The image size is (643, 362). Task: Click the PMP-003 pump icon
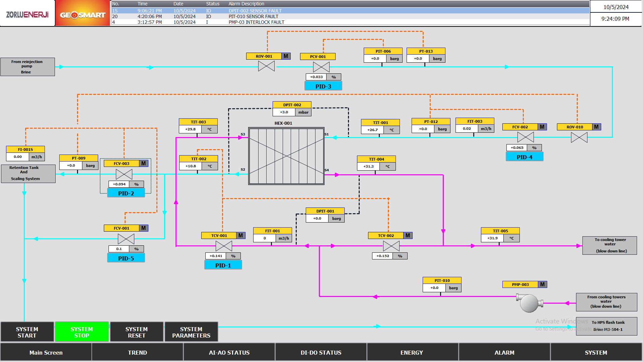(529, 303)
